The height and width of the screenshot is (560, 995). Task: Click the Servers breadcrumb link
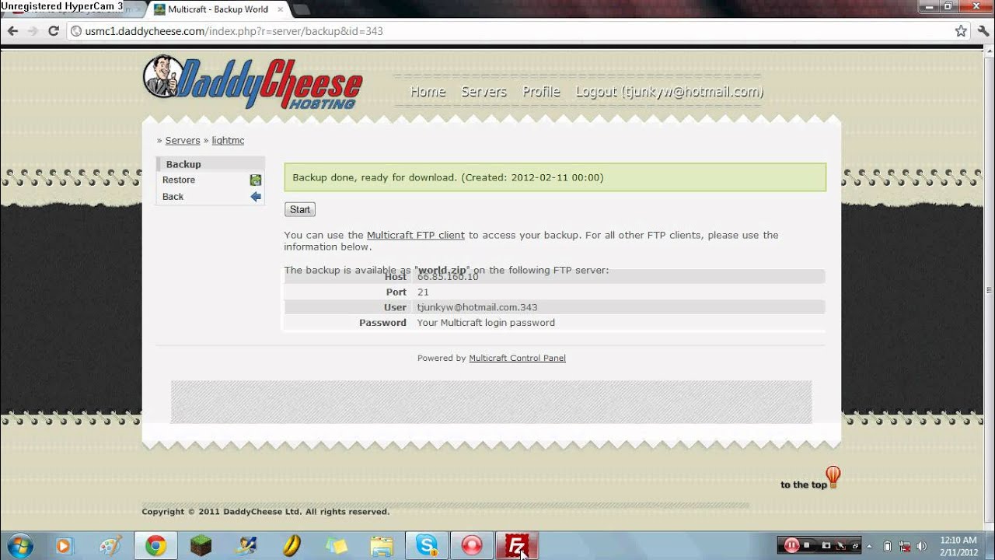coord(183,141)
